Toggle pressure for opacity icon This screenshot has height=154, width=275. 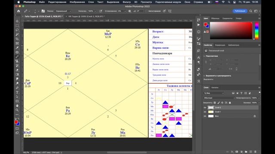point(101,11)
